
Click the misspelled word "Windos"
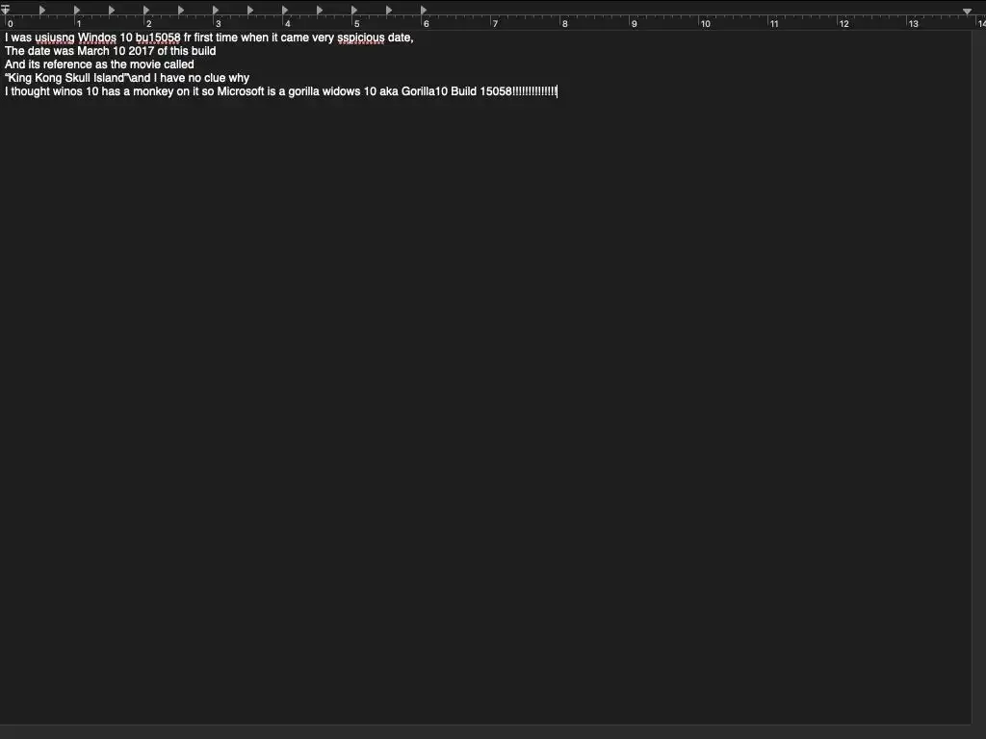pos(97,38)
